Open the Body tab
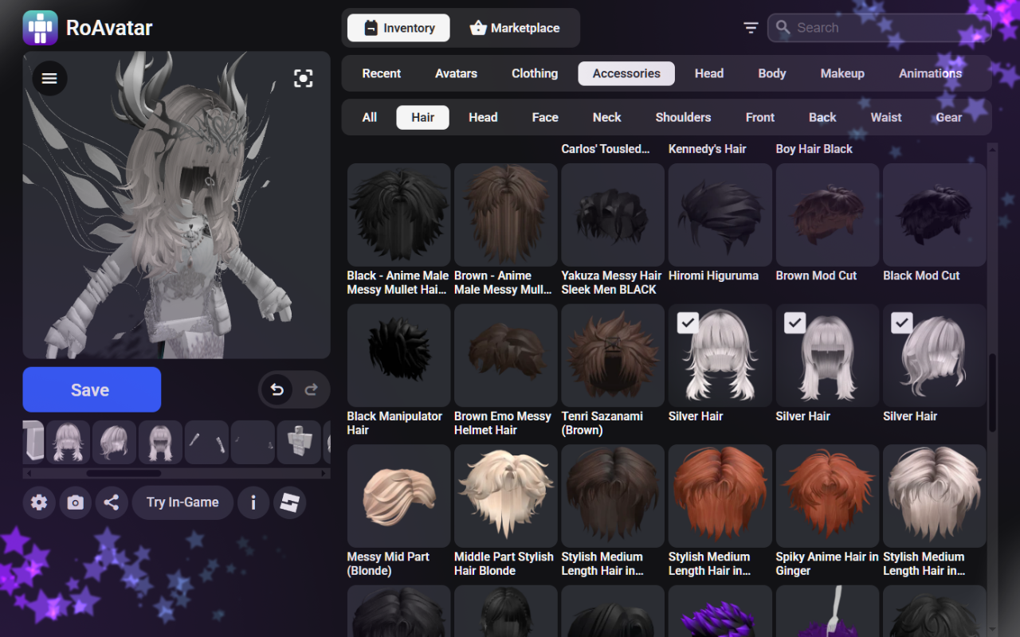Image resolution: width=1020 pixels, height=637 pixels. pos(772,73)
